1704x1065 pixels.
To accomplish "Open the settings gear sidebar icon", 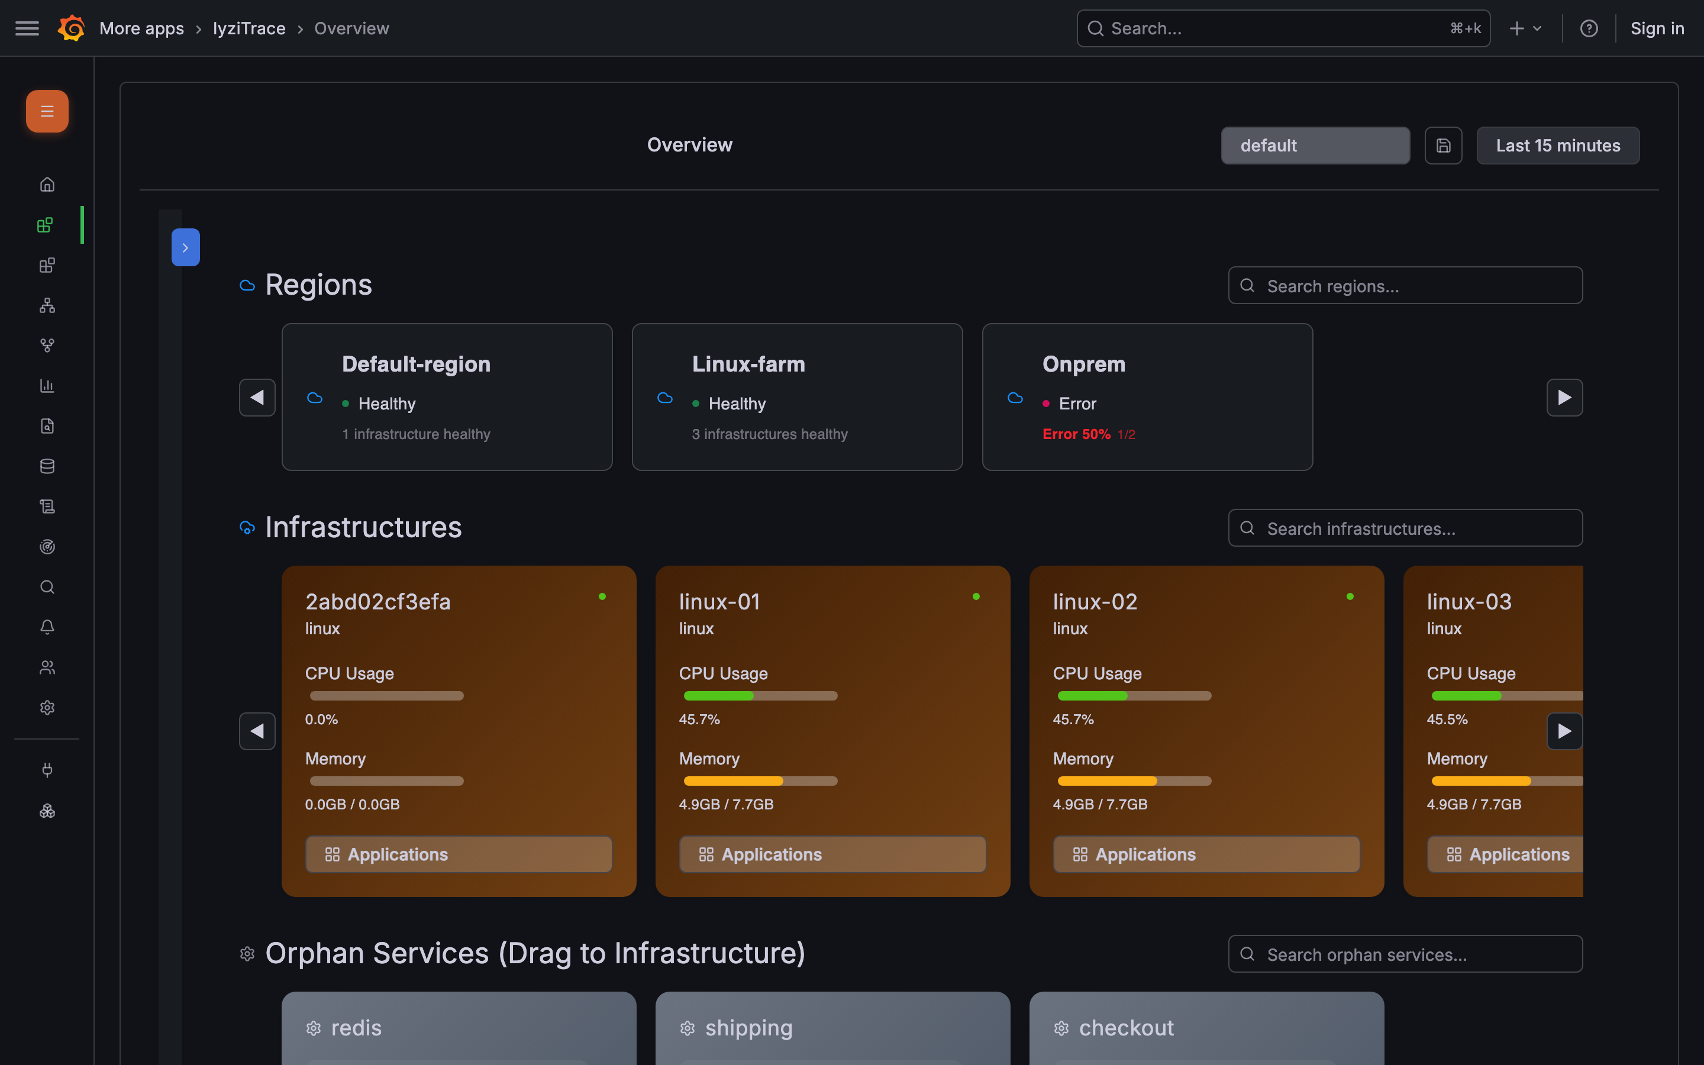I will click(47, 707).
